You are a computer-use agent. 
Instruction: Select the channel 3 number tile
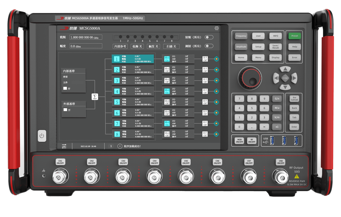tap(117, 81)
